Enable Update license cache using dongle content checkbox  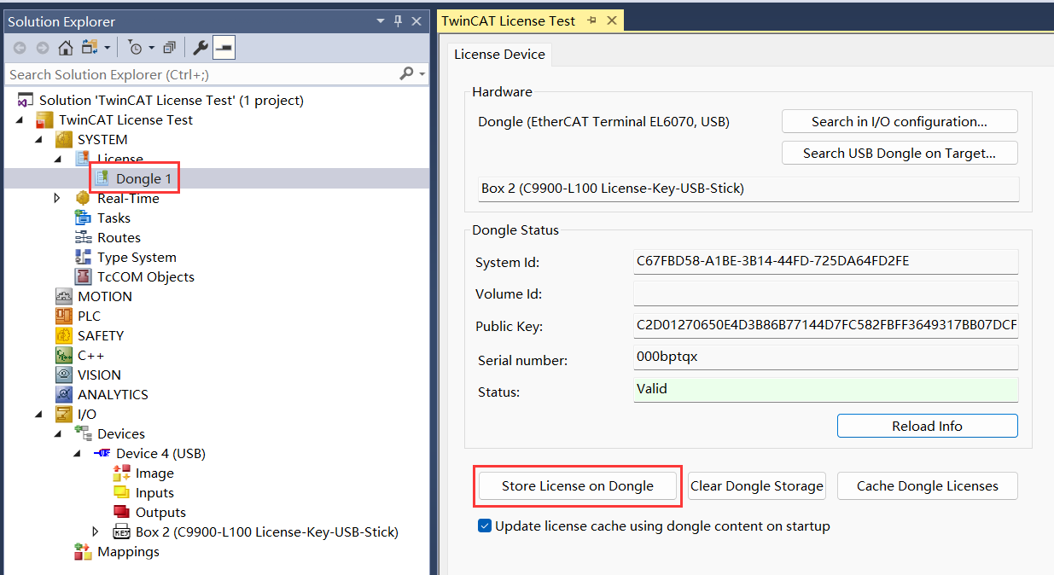point(485,526)
